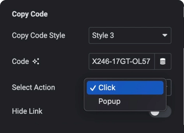Click the caret arrow in Style 3 box
The width and height of the screenshot is (184, 133).
coord(165,35)
